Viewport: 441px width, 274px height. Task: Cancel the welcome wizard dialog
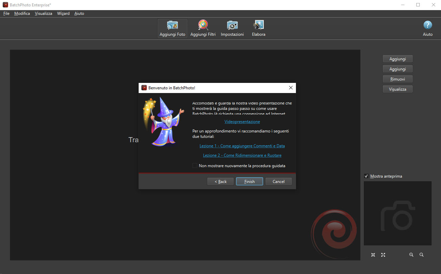click(279, 181)
